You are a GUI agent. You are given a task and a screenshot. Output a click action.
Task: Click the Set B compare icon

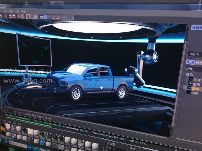click(x=59, y=17)
